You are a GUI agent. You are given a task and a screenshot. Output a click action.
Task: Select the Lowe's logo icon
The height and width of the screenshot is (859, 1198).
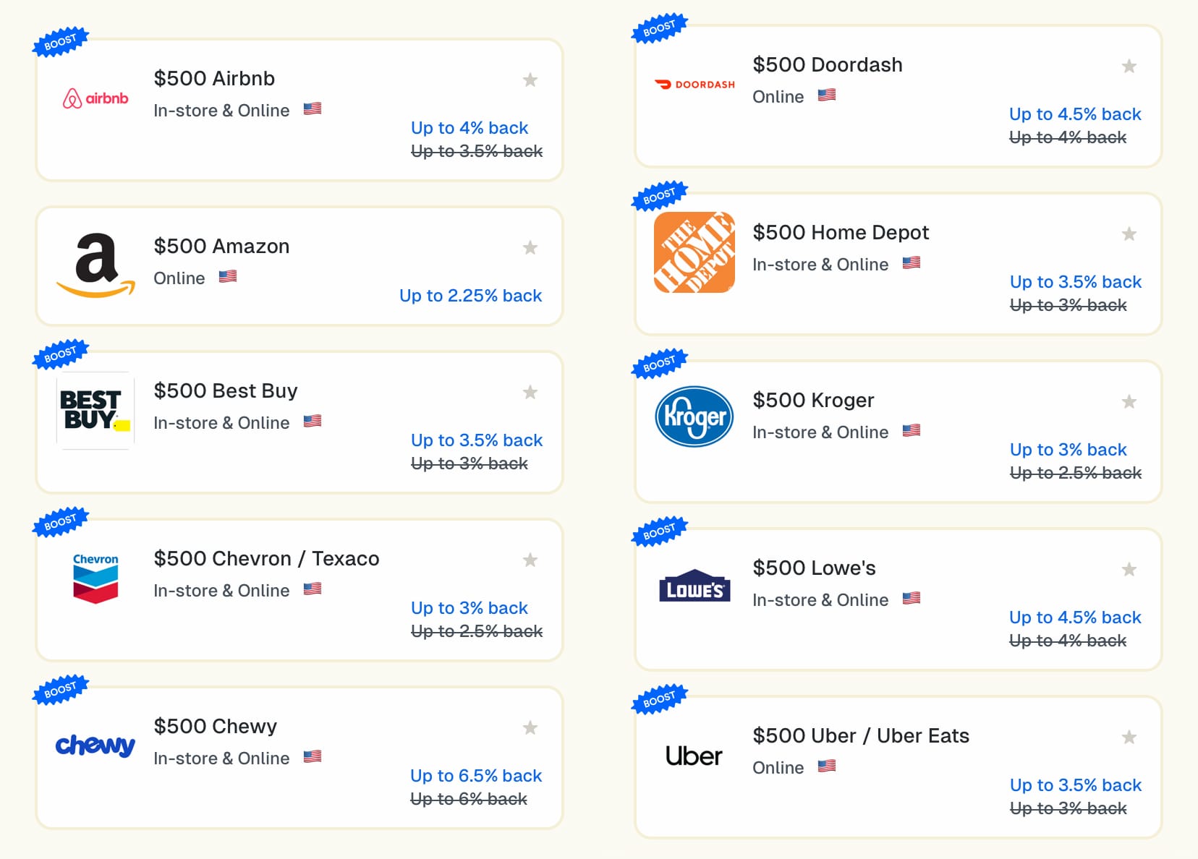tap(693, 586)
